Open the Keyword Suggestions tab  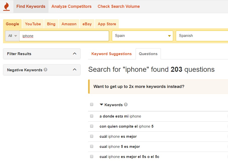coord(111,54)
